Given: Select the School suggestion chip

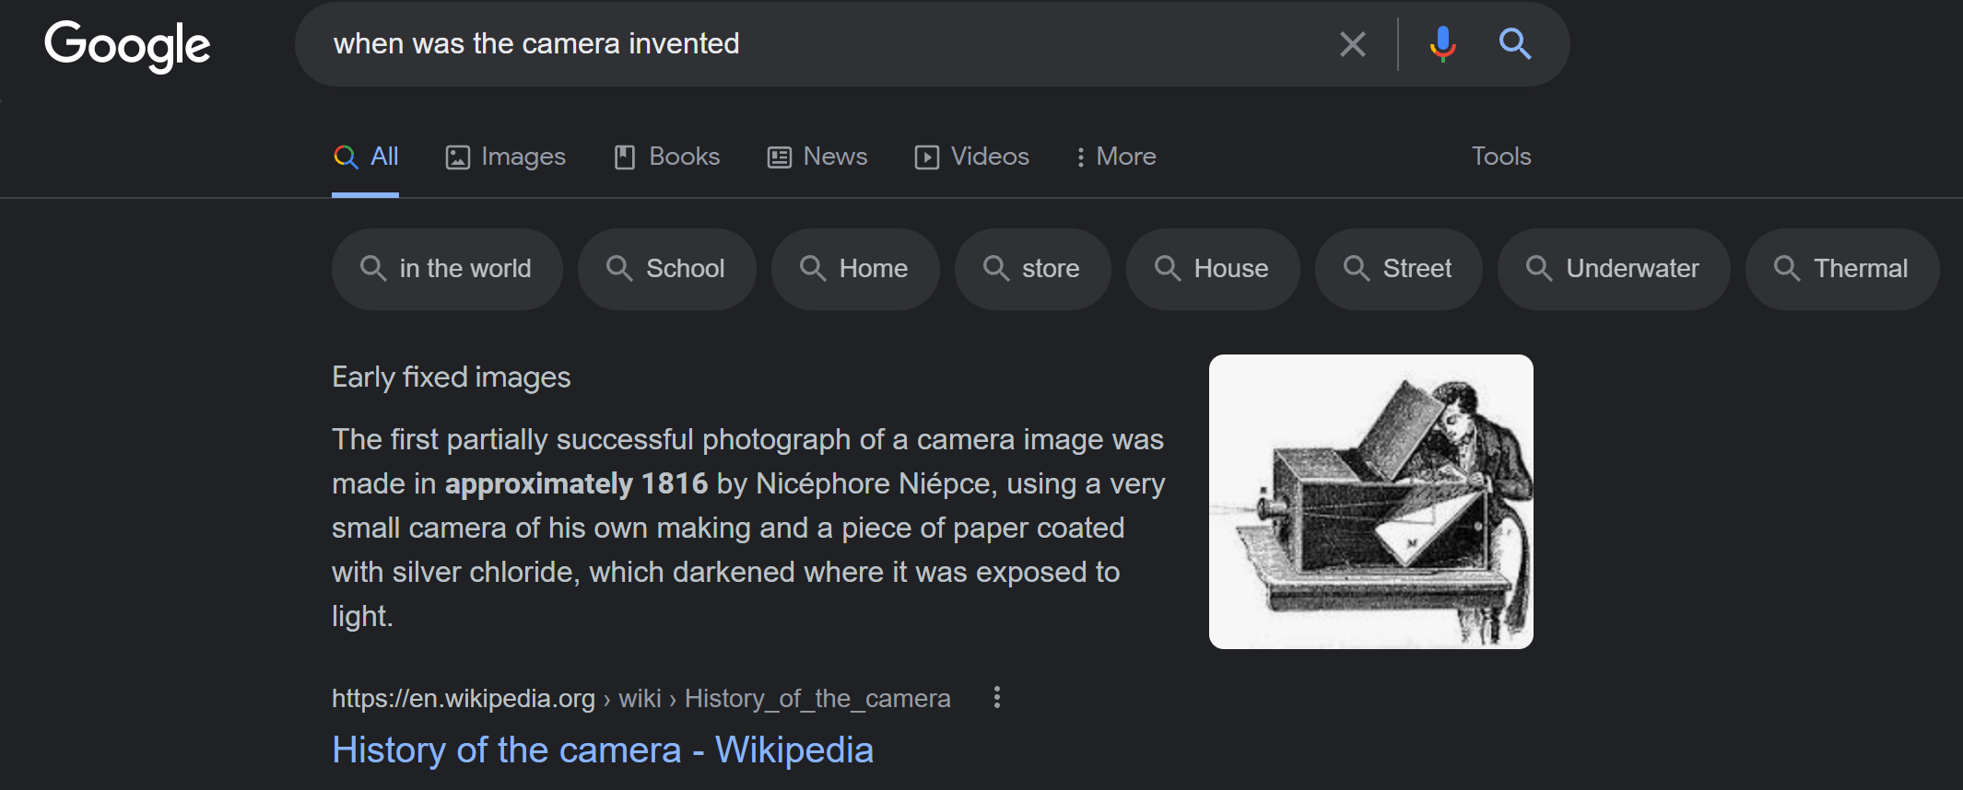Looking at the screenshot, I should pyautogui.click(x=667, y=269).
